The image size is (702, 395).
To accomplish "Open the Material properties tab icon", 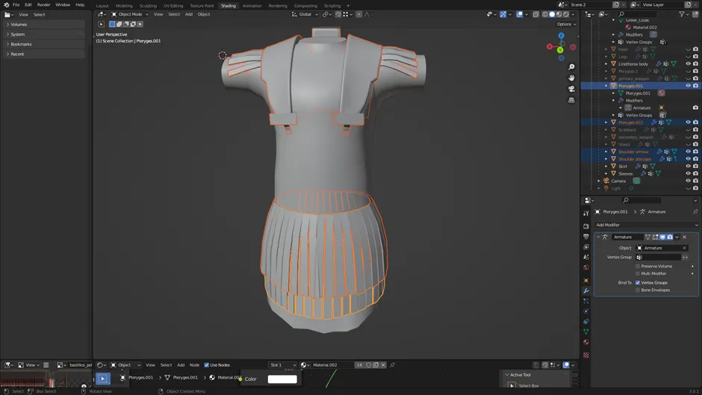I will [586, 342].
